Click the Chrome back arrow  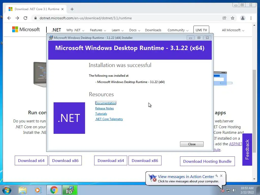9,18
